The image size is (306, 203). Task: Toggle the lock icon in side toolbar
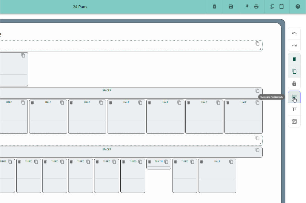click(x=294, y=83)
